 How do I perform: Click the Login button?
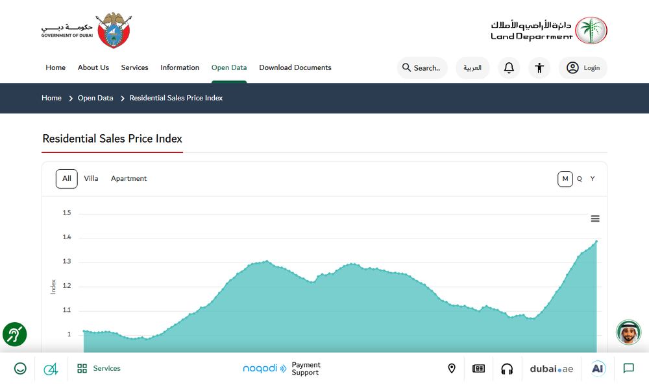pyautogui.click(x=583, y=68)
